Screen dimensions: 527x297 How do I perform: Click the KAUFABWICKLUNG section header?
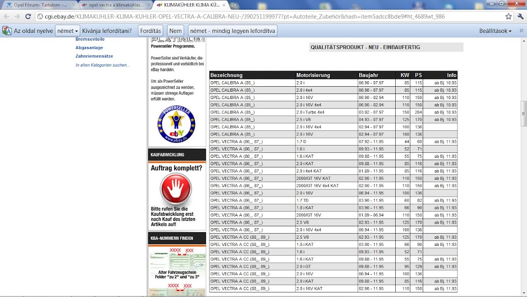(177, 155)
